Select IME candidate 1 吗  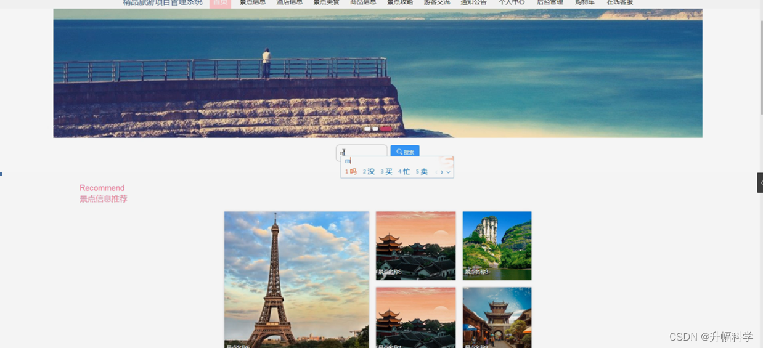pyautogui.click(x=351, y=172)
